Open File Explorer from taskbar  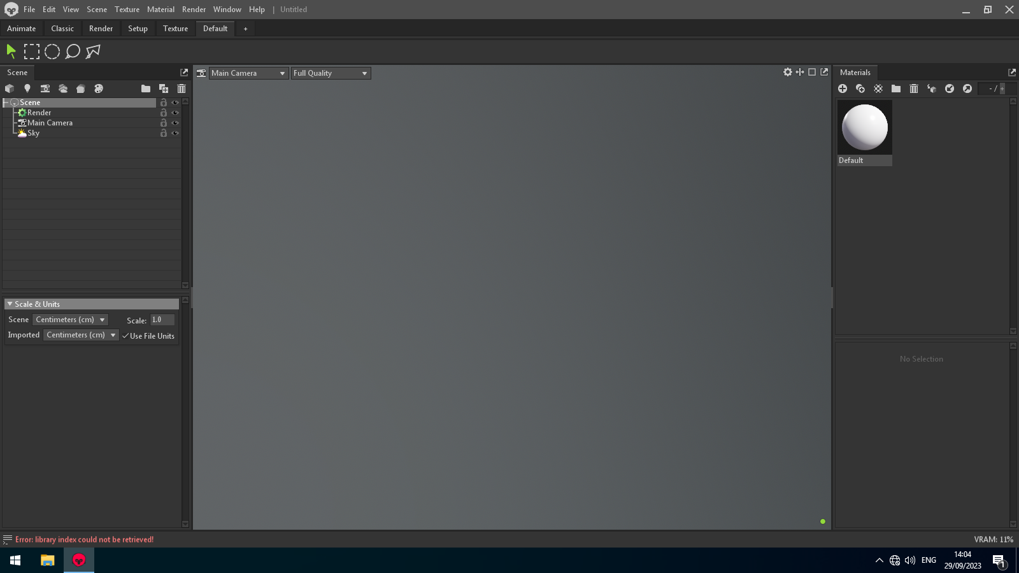pos(47,560)
